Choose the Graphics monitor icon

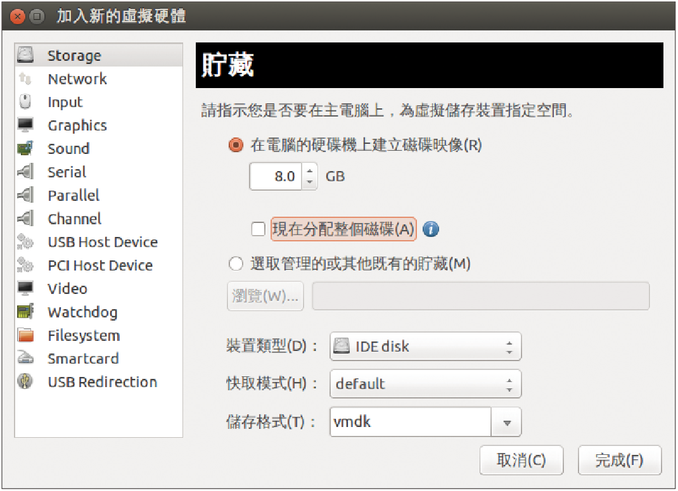[25, 125]
